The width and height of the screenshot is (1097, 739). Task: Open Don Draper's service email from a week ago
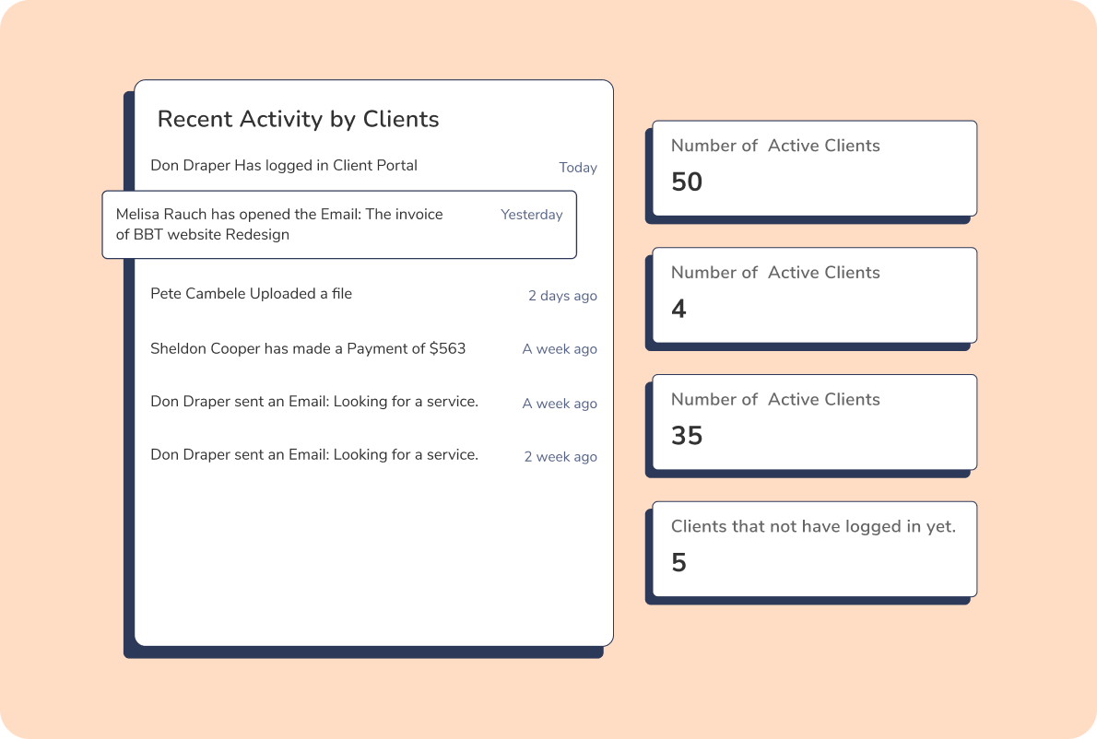pyautogui.click(x=314, y=402)
